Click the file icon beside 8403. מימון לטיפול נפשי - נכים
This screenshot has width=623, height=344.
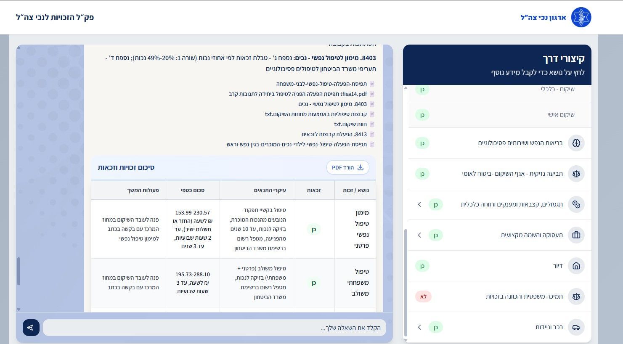click(372, 104)
